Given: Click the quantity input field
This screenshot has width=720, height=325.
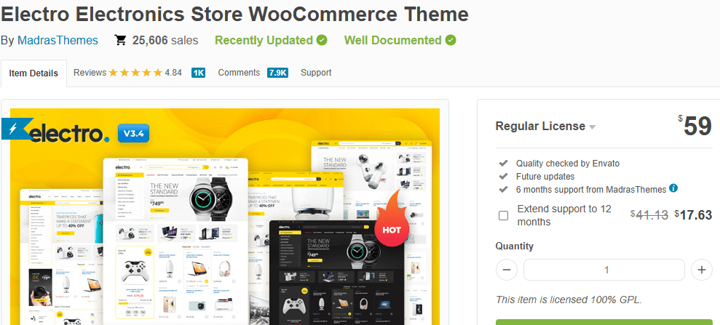Looking at the screenshot, I should click(604, 270).
